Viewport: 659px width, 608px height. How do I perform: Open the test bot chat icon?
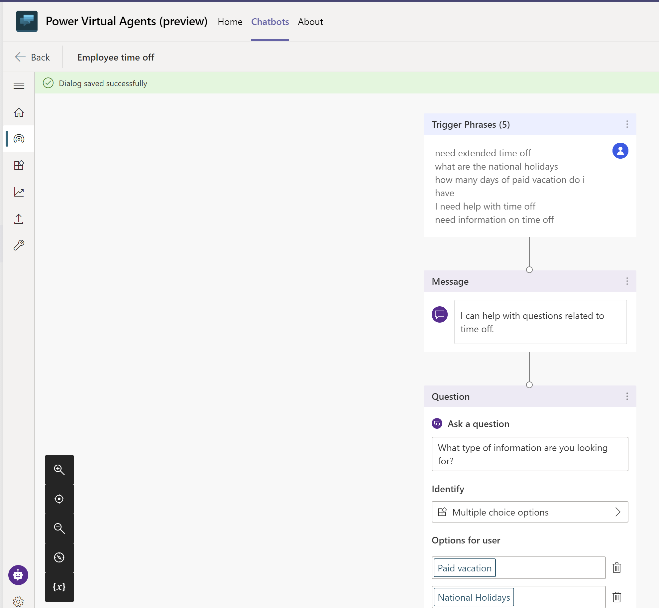18,575
